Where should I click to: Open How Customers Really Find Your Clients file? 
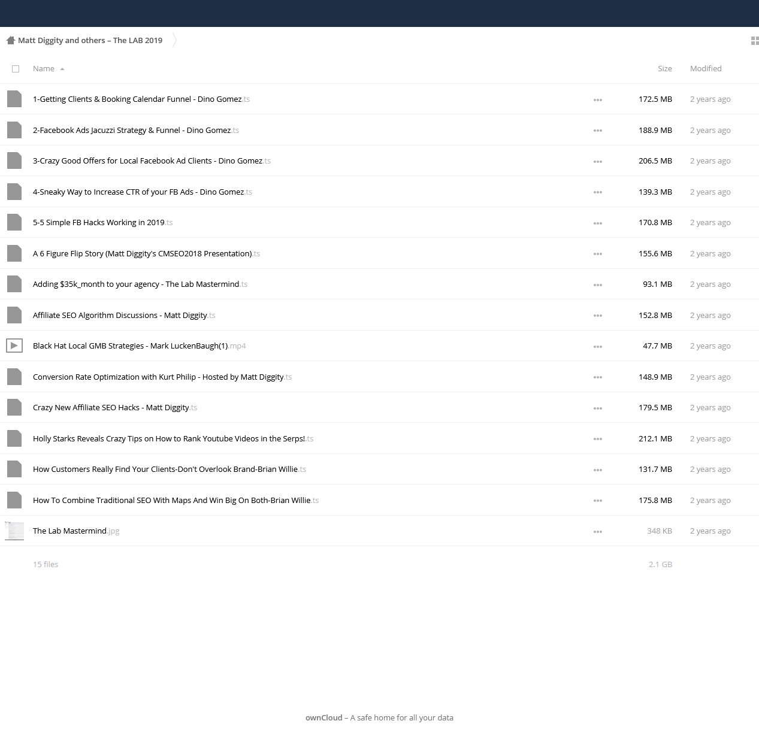pyautogui.click(x=170, y=470)
